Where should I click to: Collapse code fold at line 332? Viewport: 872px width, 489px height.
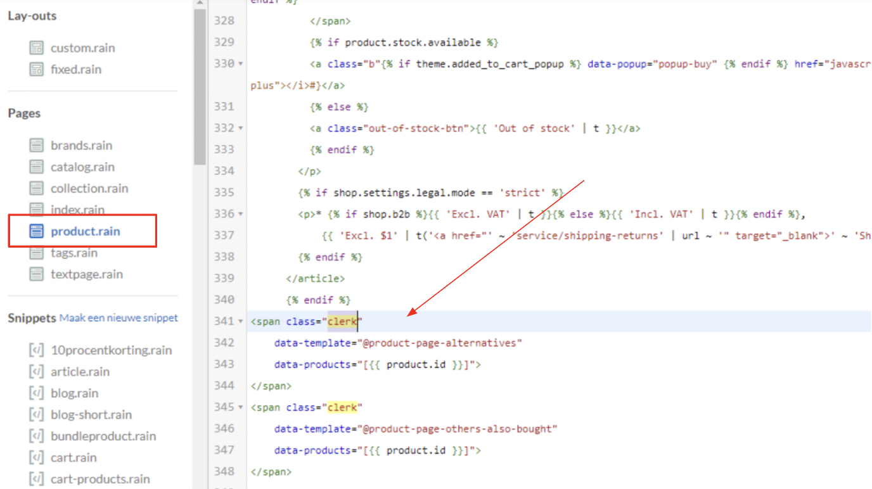241,129
